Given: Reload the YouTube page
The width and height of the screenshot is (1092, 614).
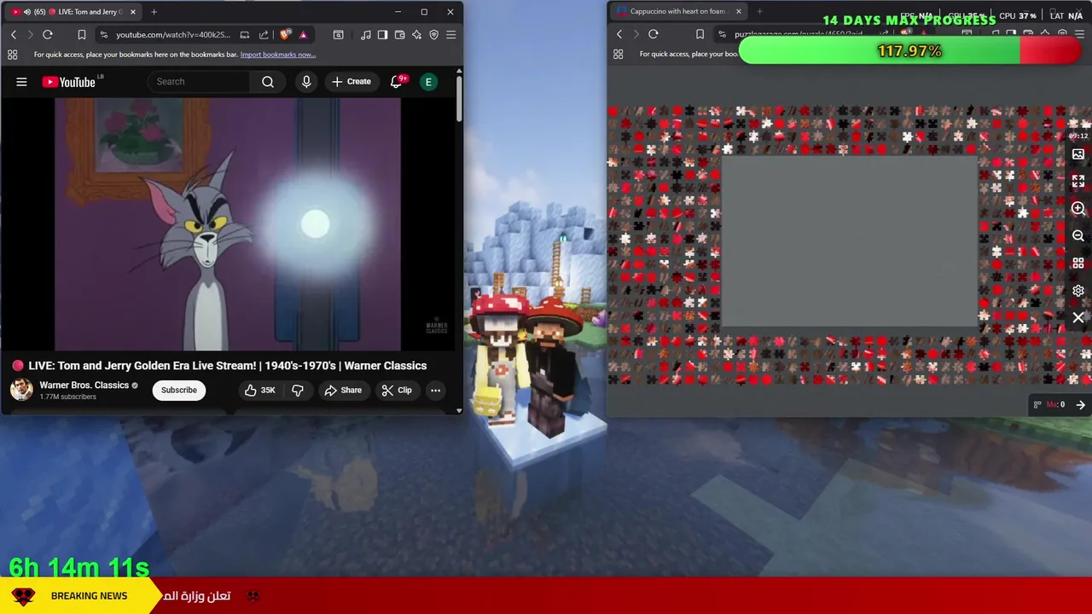Looking at the screenshot, I should (x=48, y=35).
